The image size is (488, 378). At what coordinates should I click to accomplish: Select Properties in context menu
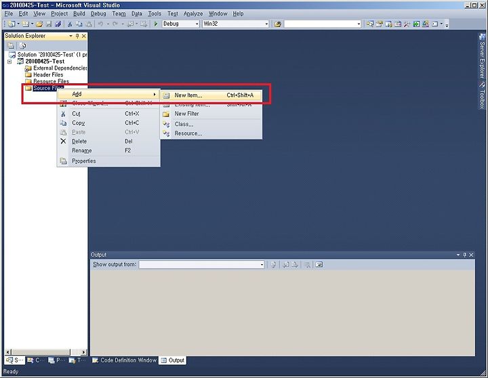(108, 161)
